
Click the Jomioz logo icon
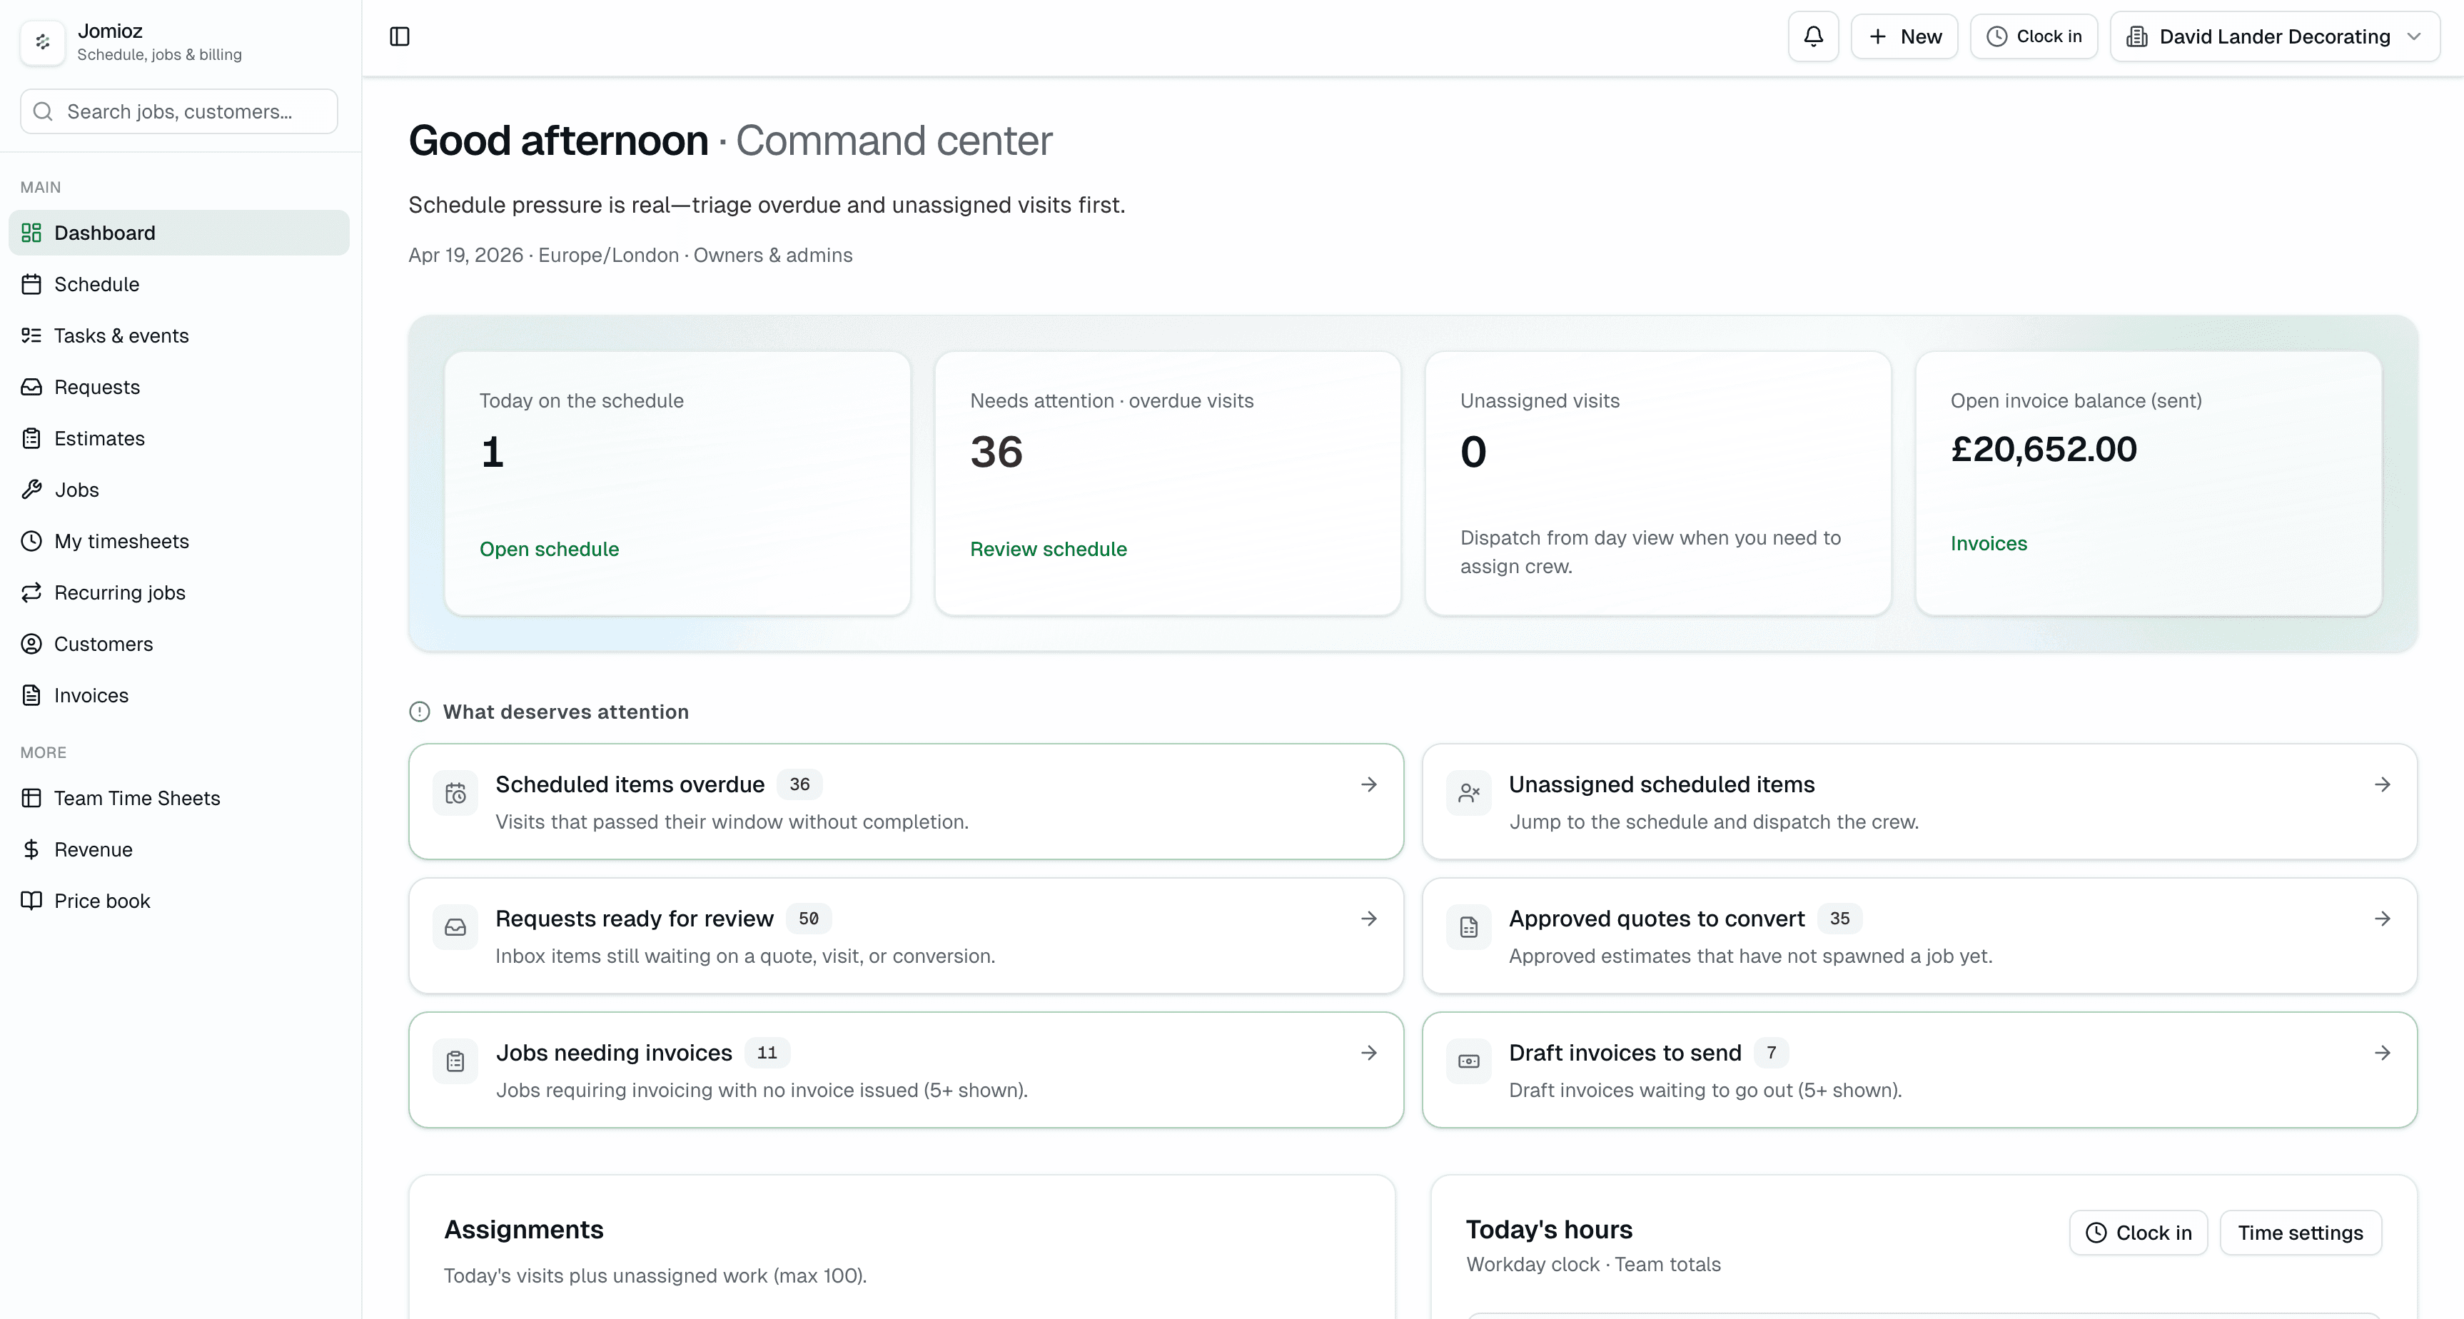42,42
